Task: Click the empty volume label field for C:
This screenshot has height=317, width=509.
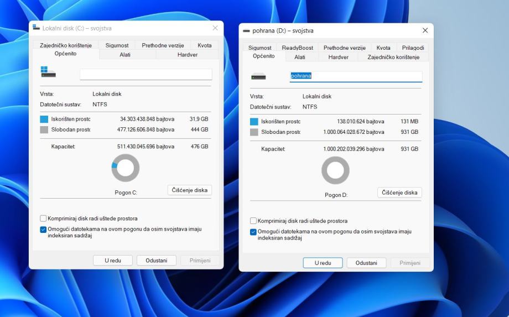Action: [x=146, y=74]
